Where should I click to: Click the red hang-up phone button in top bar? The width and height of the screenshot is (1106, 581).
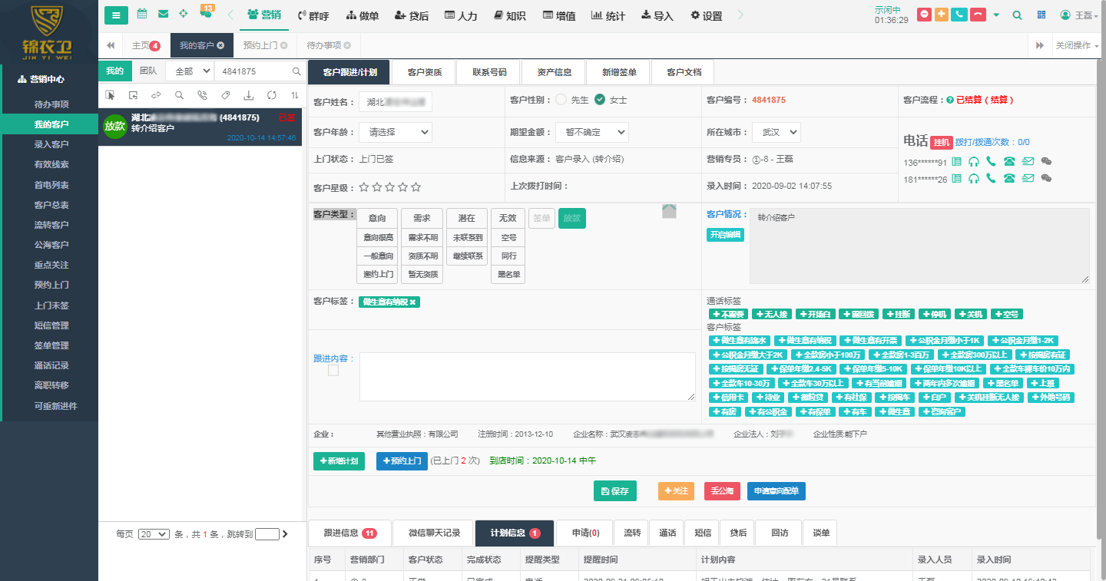click(978, 15)
